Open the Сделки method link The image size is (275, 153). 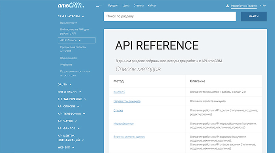coord(118,110)
